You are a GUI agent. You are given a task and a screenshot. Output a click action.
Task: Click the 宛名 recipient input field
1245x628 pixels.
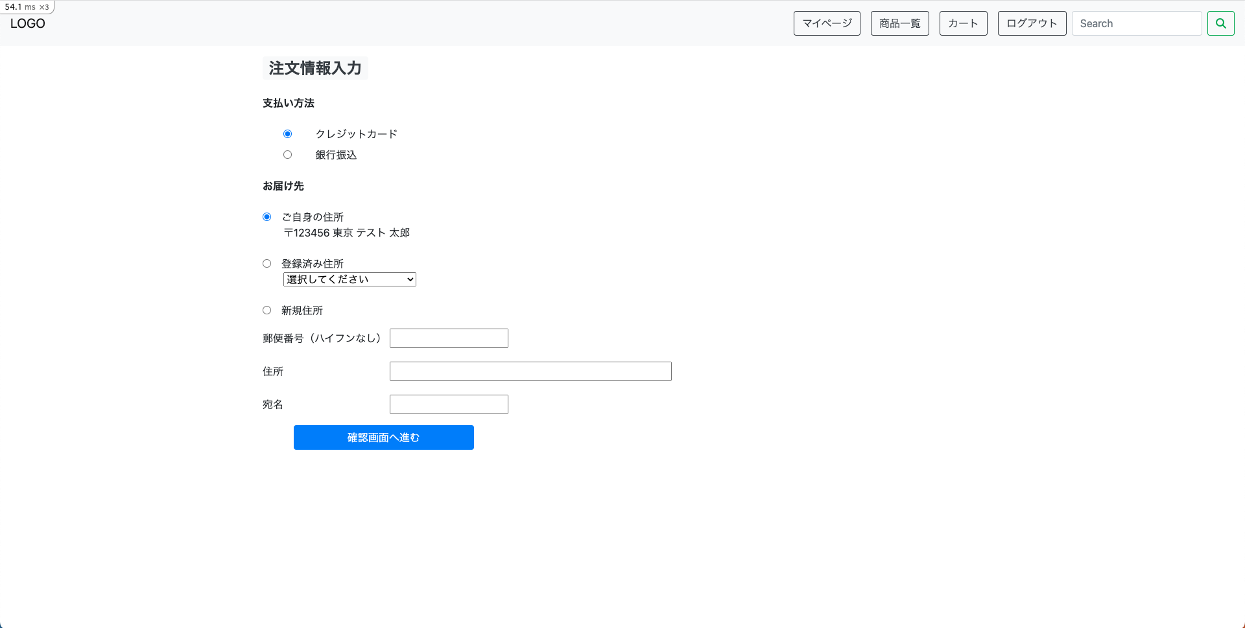tap(449, 404)
